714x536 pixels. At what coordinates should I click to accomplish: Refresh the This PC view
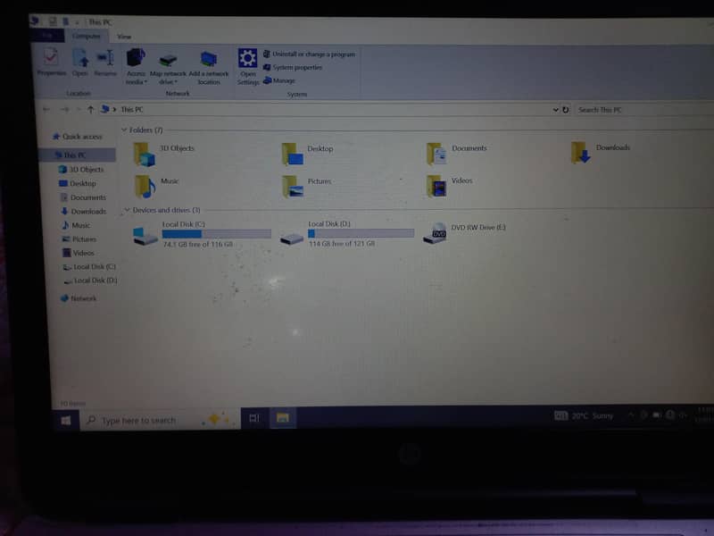click(x=566, y=110)
